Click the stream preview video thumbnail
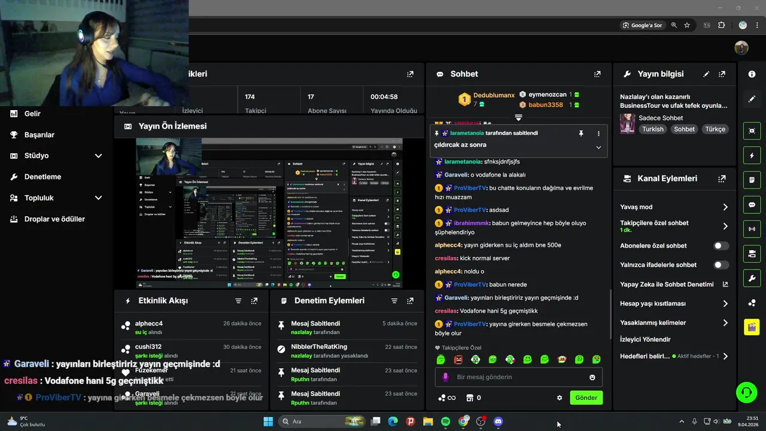 (x=269, y=214)
